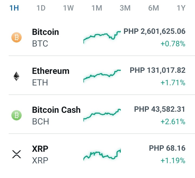Open the XRP sparkline chart
This screenshot has height=178, width=195.
click(x=102, y=154)
